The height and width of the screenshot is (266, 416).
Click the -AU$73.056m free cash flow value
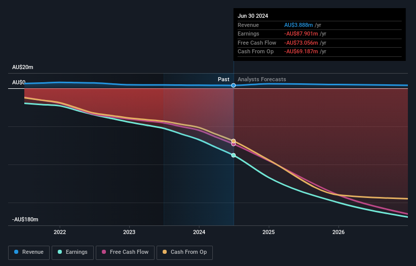[301, 43]
